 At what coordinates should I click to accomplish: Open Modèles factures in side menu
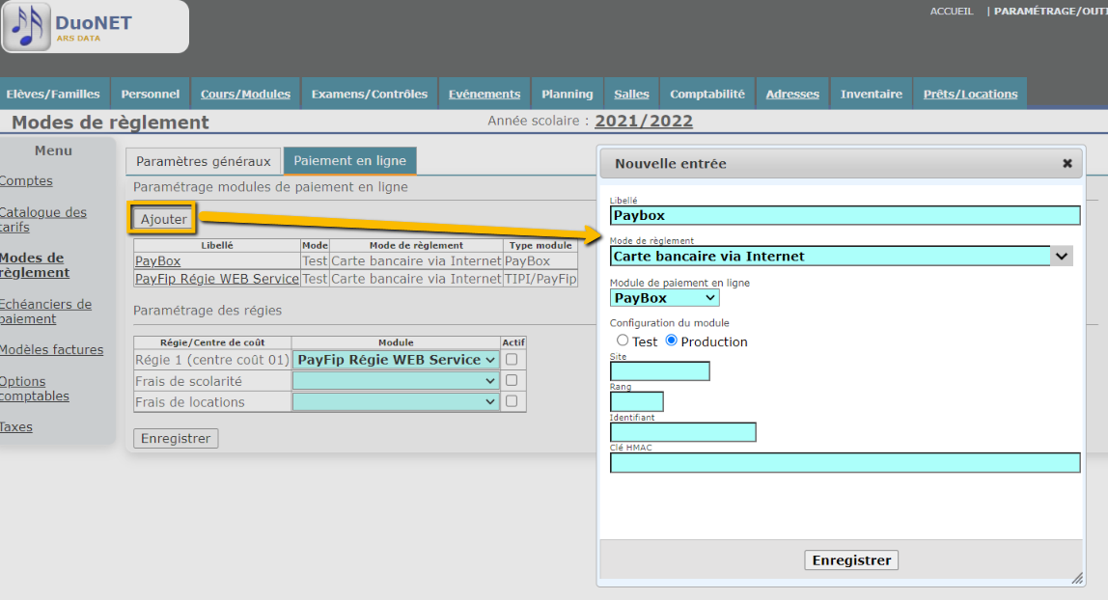[x=51, y=349]
